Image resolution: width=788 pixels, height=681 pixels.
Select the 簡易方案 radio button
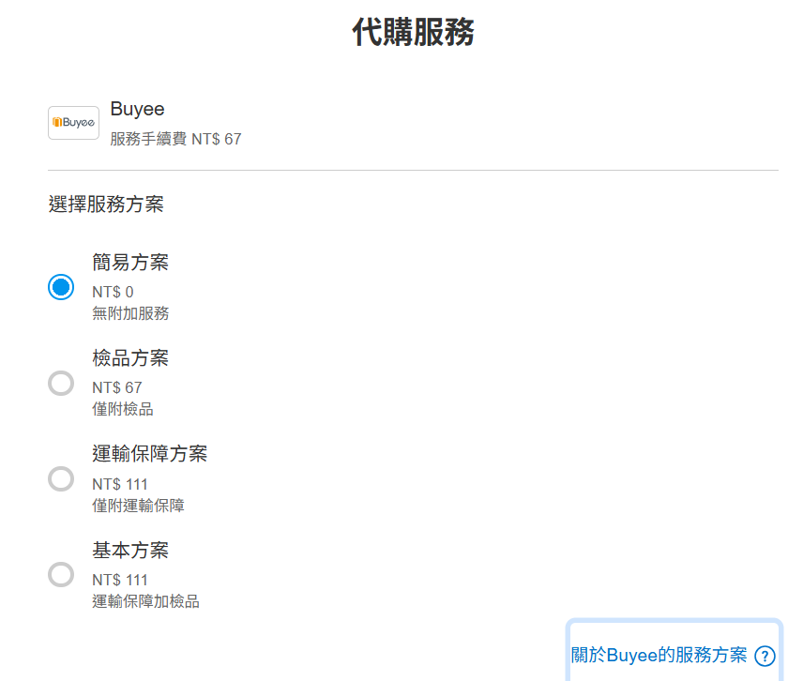61,287
